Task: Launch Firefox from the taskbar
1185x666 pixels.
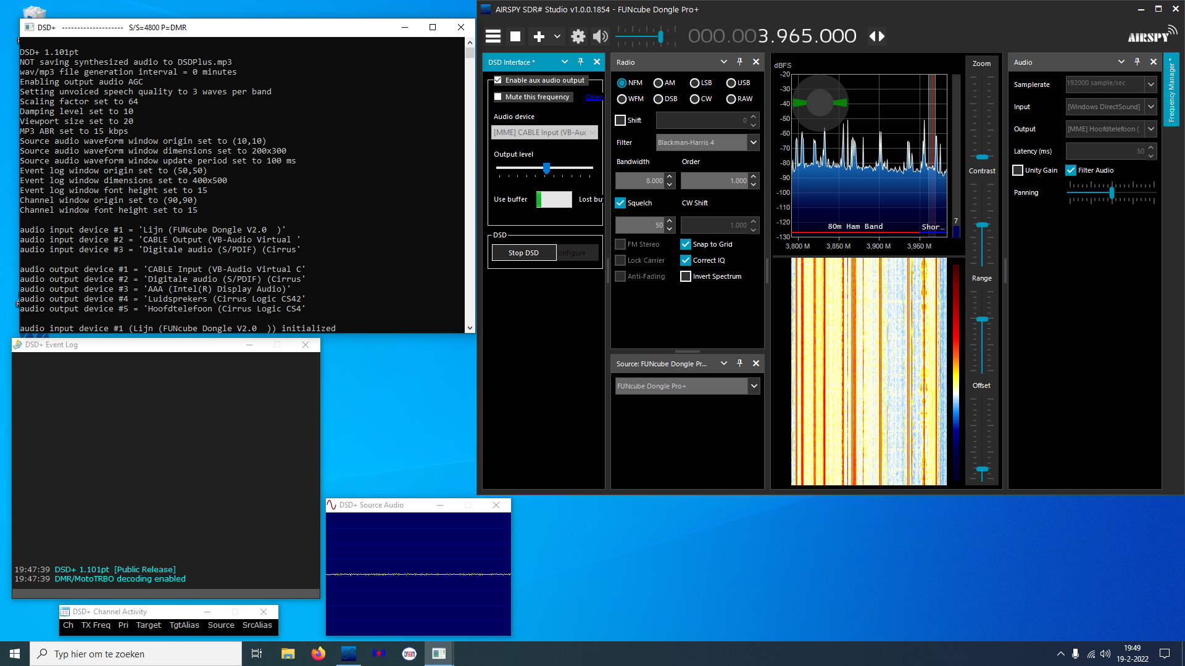Action: point(318,654)
